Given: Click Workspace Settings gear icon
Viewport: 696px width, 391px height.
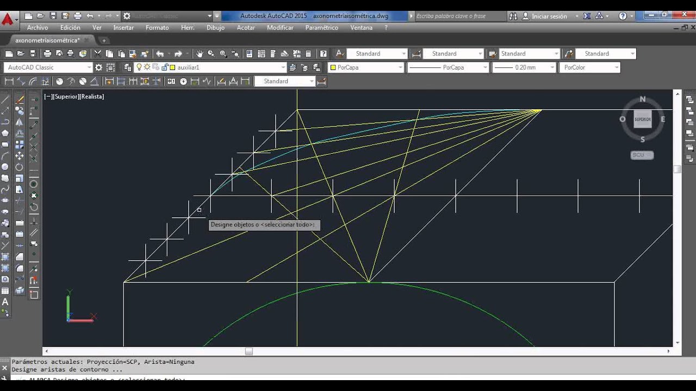Looking at the screenshot, I should click(x=98, y=67).
